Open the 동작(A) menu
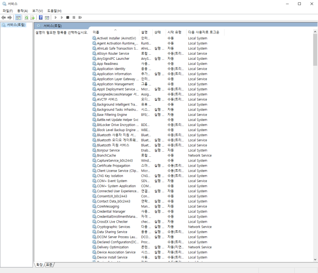The width and height of the screenshot is (318, 273). [x=23, y=11]
